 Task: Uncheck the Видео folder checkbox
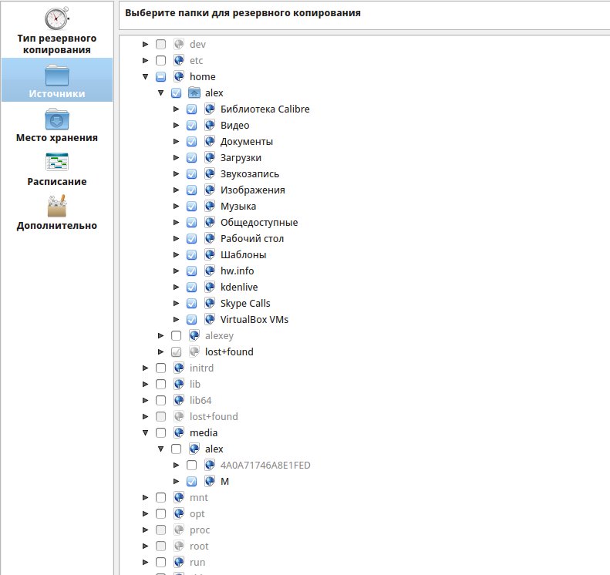click(191, 125)
